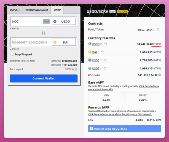This screenshot has height=142, width=169.
Task: Enable the Swap Wrapped checkbox
Action: 12,54
